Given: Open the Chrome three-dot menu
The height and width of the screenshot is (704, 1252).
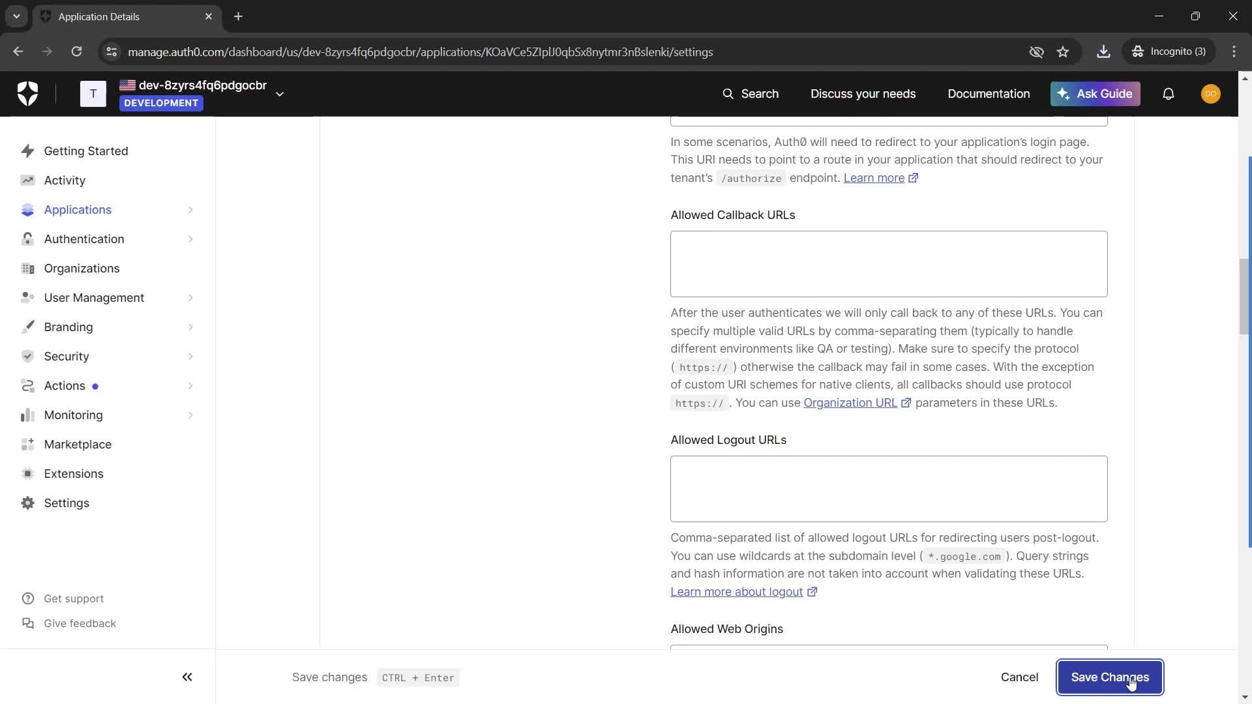Looking at the screenshot, I should coord(1234,51).
